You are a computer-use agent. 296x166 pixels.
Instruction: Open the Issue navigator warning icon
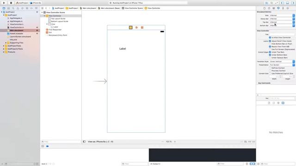click(18, 8)
